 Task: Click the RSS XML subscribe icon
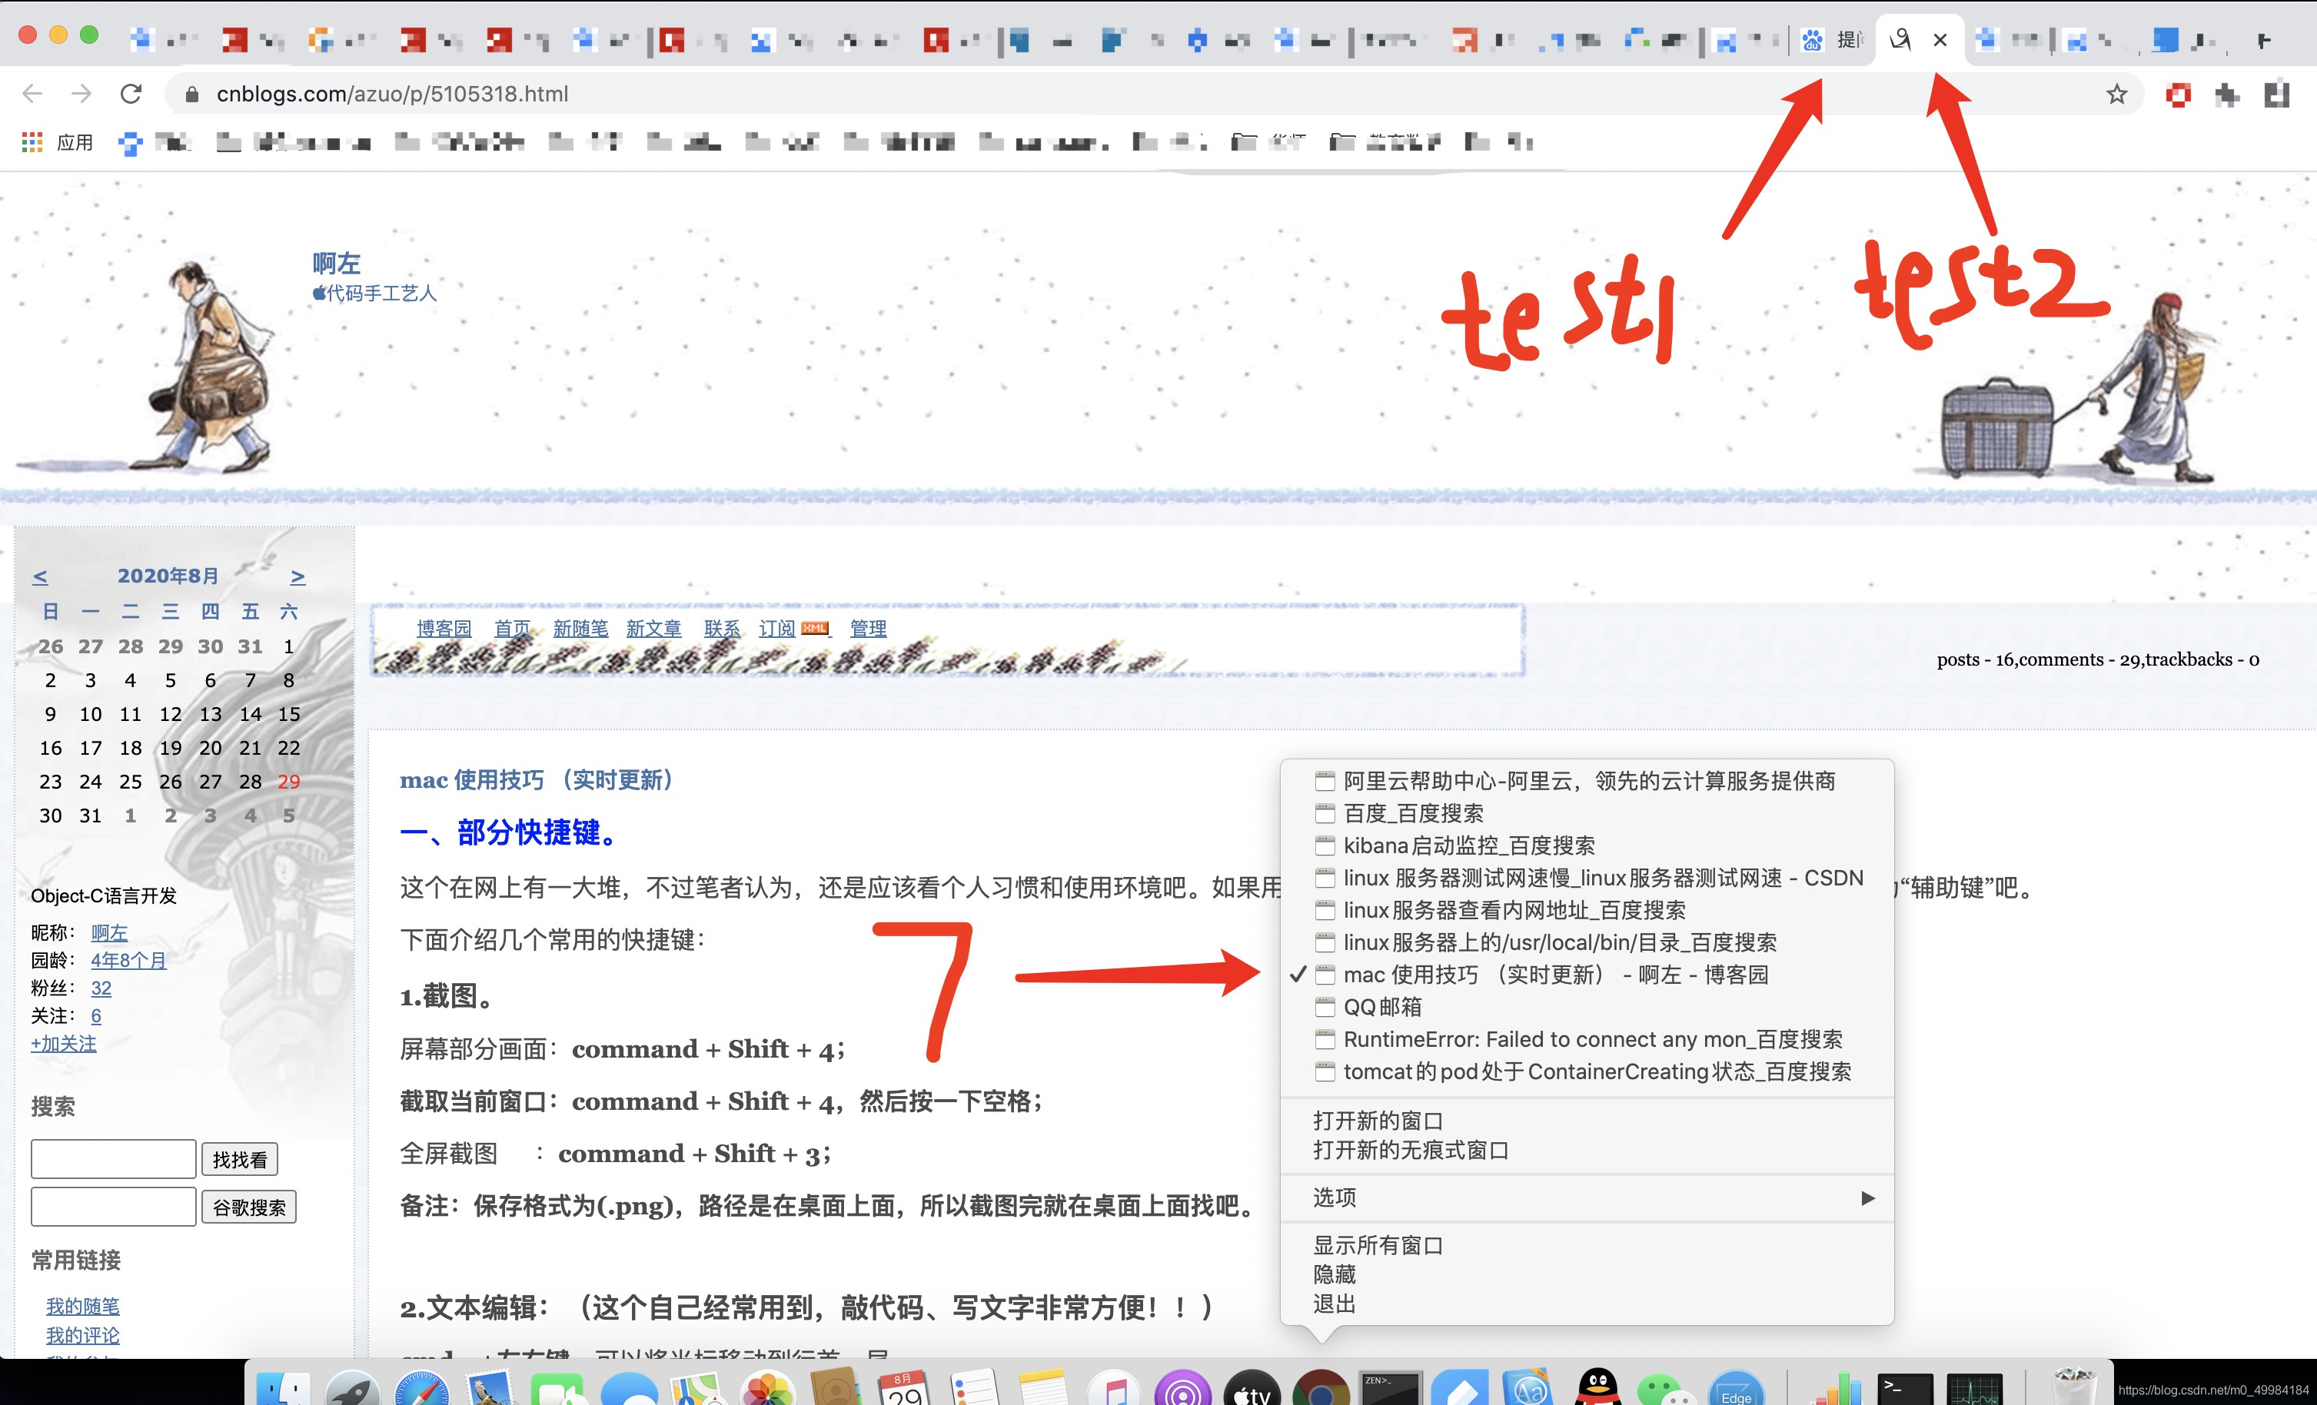coord(814,628)
